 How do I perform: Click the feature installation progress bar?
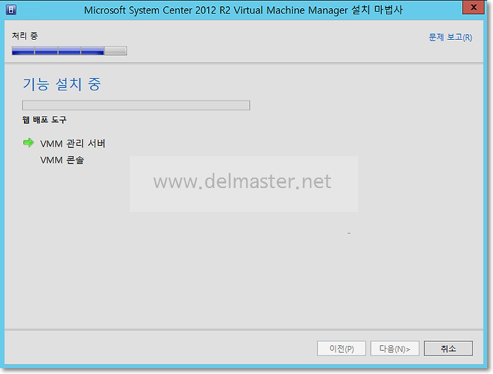tap(136, 105)
